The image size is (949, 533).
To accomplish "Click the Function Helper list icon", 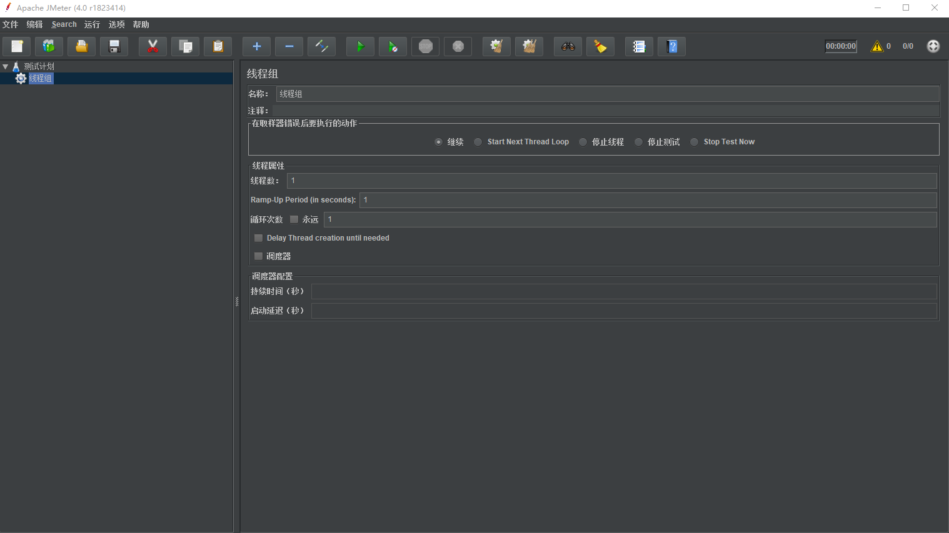I will coord(639,46).
